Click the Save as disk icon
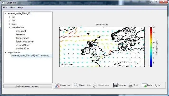 115,85
